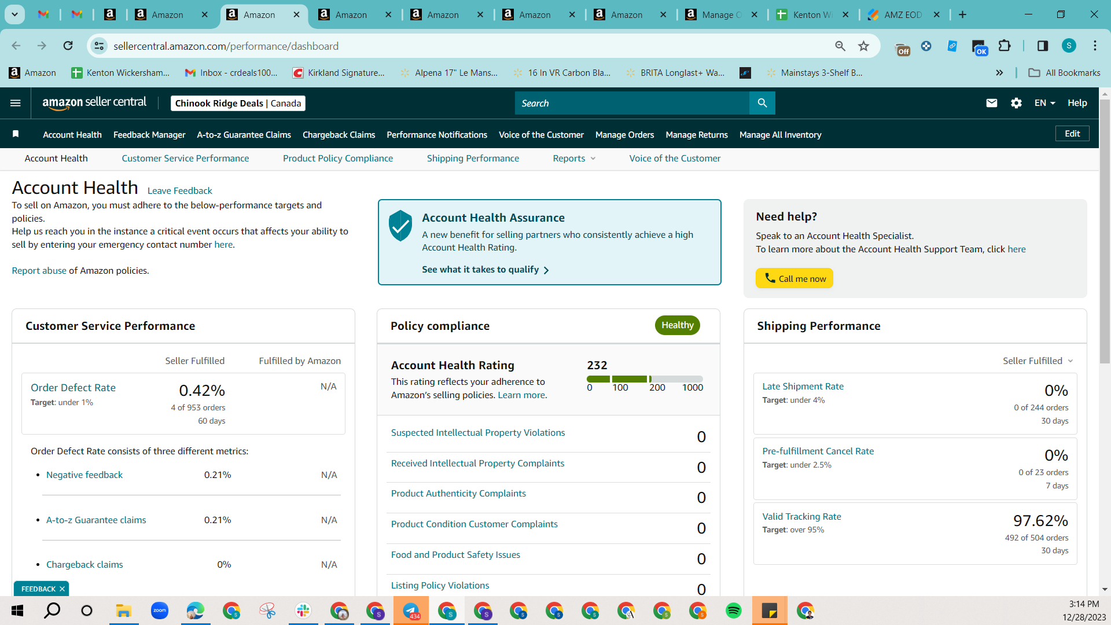Click the Account Health Rating progress bar

click(x=645, y=379)
